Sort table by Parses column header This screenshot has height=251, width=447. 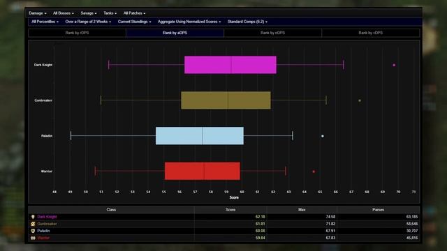(378, 210)
